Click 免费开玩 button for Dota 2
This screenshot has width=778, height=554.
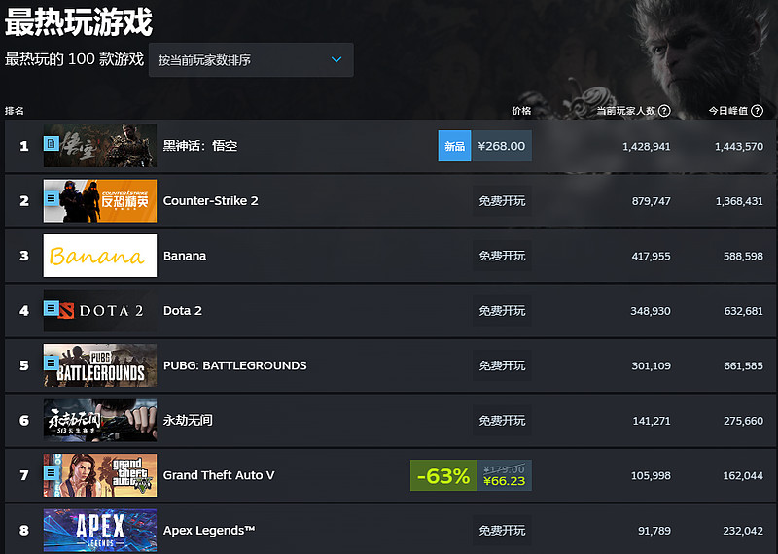(x=502, y=311)
